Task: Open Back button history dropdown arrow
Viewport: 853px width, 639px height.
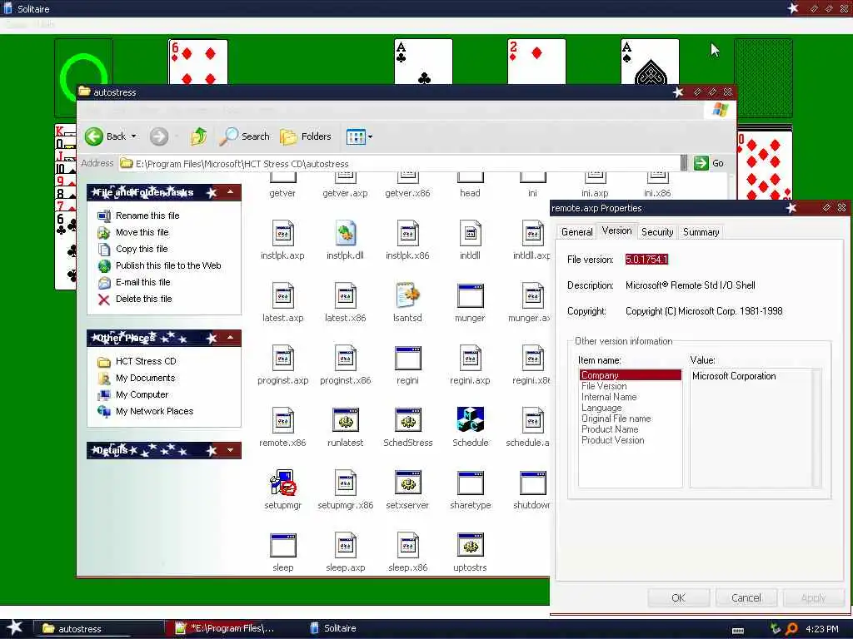Action: [134, 136]
